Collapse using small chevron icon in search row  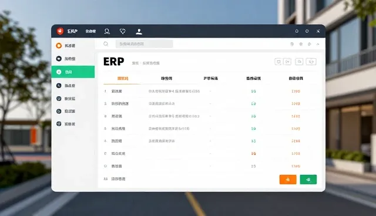318,44
